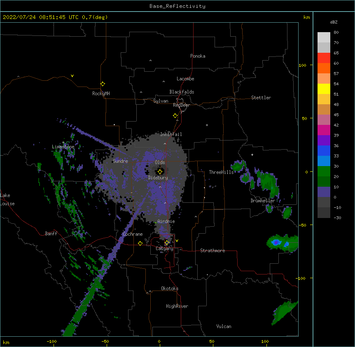Click the yellow diamond marker below Cochrane
355x347 pixels.
[140, 243]
